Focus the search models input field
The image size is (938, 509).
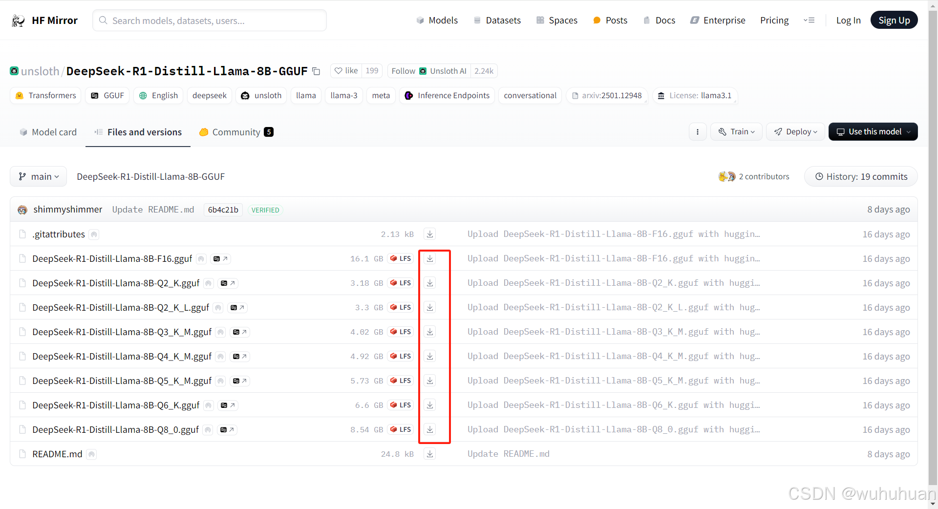click(210, 21)
